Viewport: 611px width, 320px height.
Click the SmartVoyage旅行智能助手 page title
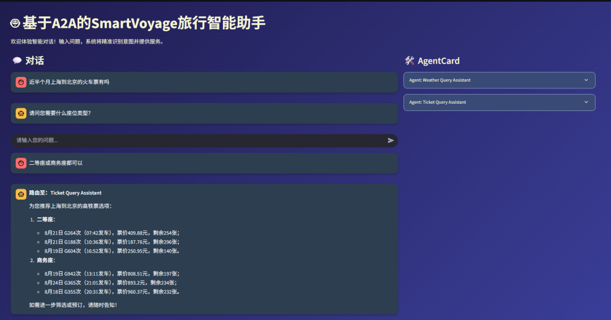pyautogui.click(x=144, y=23)
